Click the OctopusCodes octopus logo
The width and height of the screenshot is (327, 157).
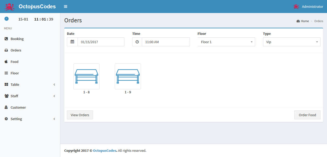[10, 7]
